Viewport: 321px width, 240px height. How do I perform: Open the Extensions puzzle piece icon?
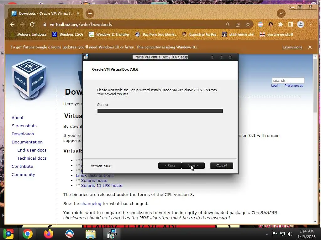[281, 24]
